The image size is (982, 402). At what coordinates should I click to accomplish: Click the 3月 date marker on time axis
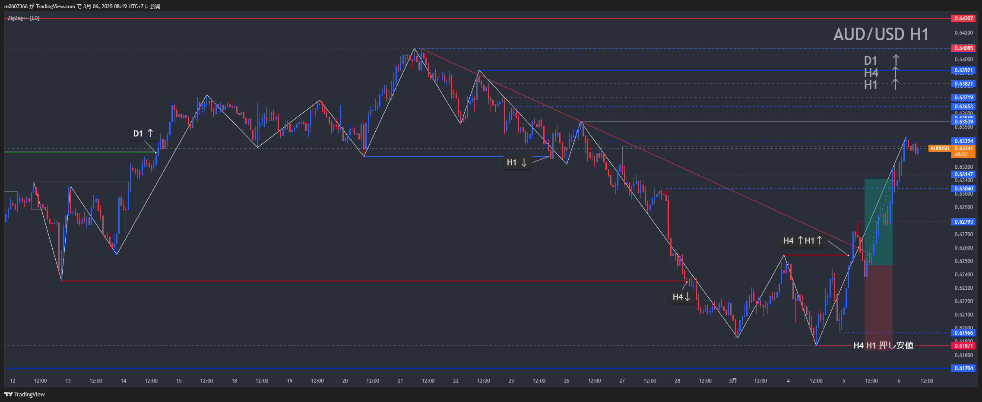pyautogui.click(x=733, y=381)
